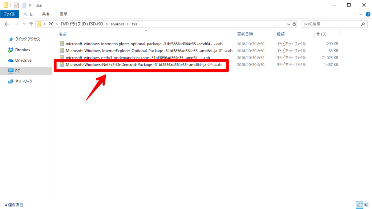Viewport: 372px width, 209px height.
Task: Click the search magnifier icon
Action: (x=363, y=24)
